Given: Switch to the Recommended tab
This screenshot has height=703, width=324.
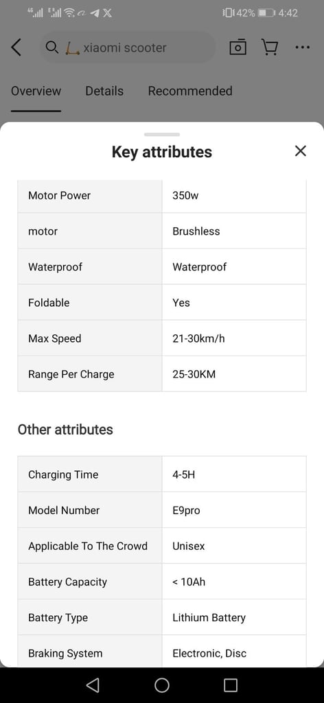Looking at the screenshot, I should (190, 91).
